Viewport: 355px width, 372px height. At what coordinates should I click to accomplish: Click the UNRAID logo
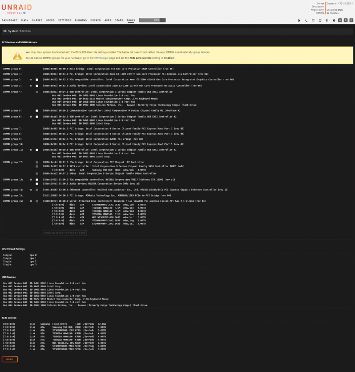tap(16, 7)
